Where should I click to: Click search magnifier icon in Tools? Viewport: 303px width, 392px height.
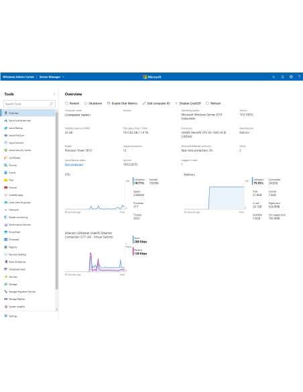pyautogui.click(x=51, y=104)
